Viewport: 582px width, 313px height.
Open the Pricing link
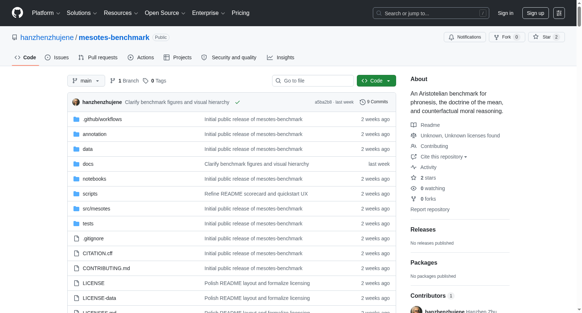click(x=240, y=13)
